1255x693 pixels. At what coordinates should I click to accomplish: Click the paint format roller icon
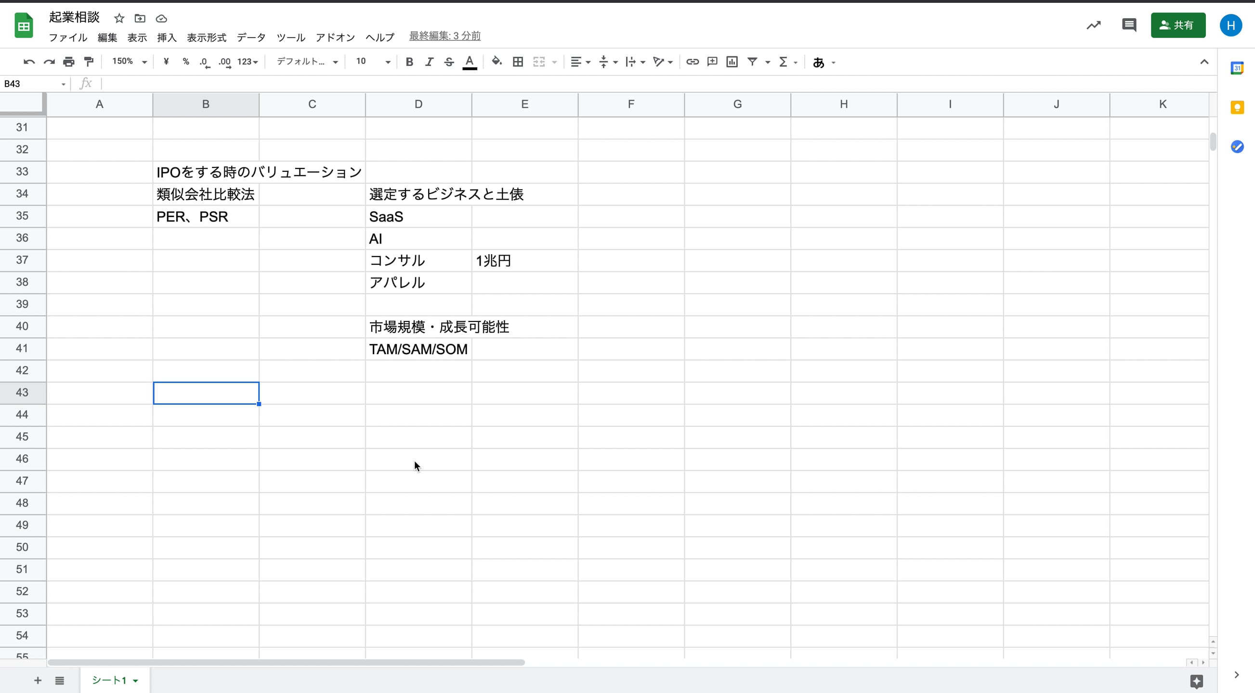pos(89,62)
